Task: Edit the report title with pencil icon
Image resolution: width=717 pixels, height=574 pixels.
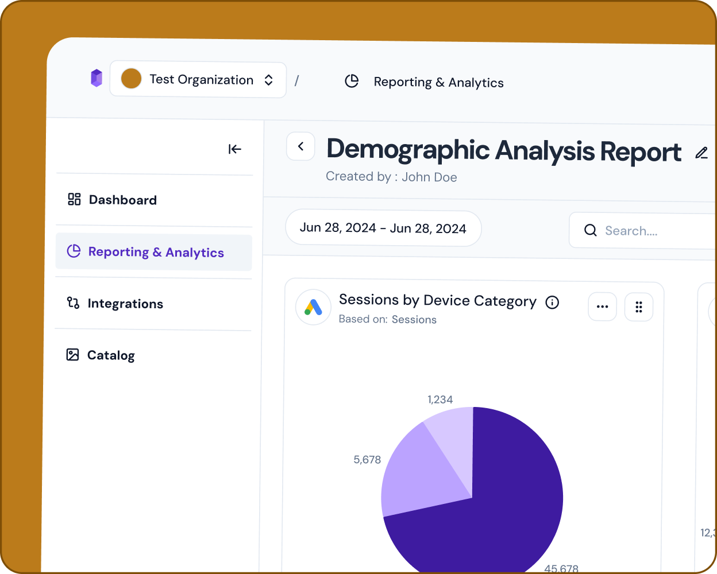Action: click(701, 153)
